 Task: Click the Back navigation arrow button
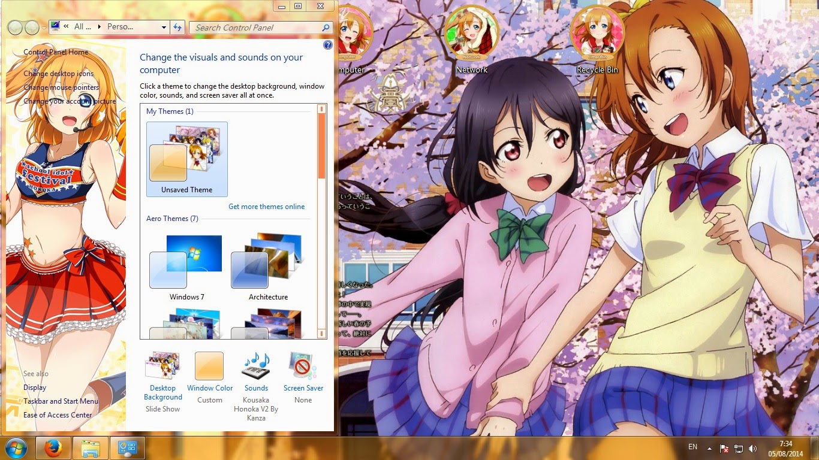point(16,28)
